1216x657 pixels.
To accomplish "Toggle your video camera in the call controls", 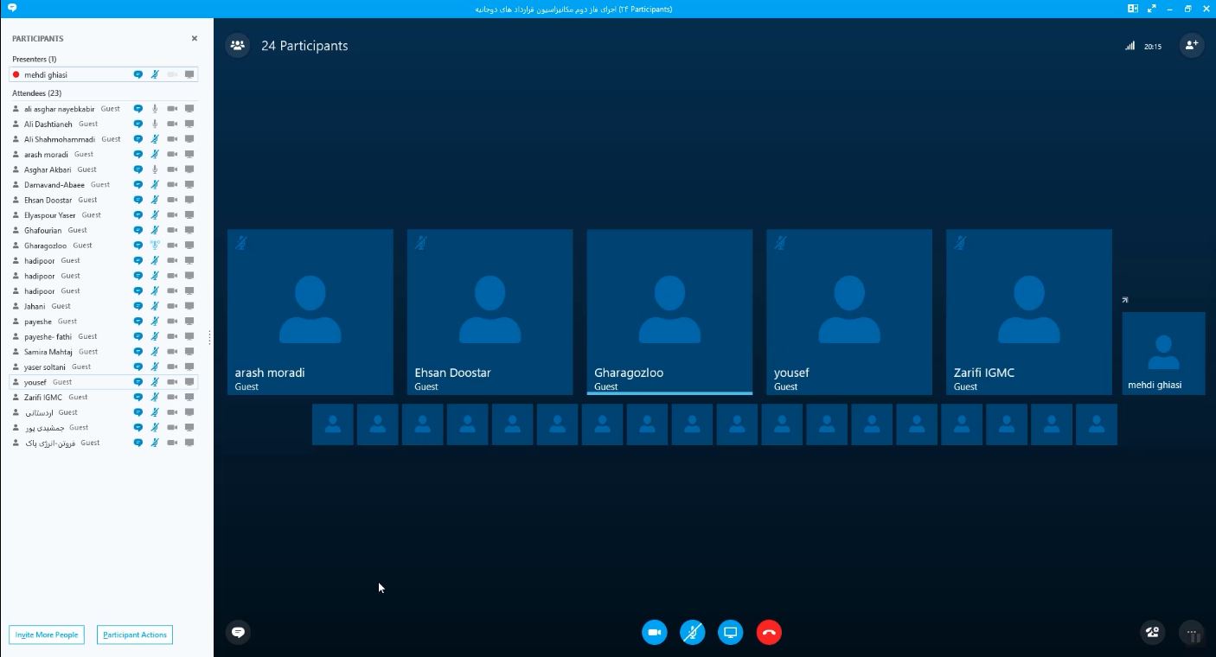I will click(655, 633).
